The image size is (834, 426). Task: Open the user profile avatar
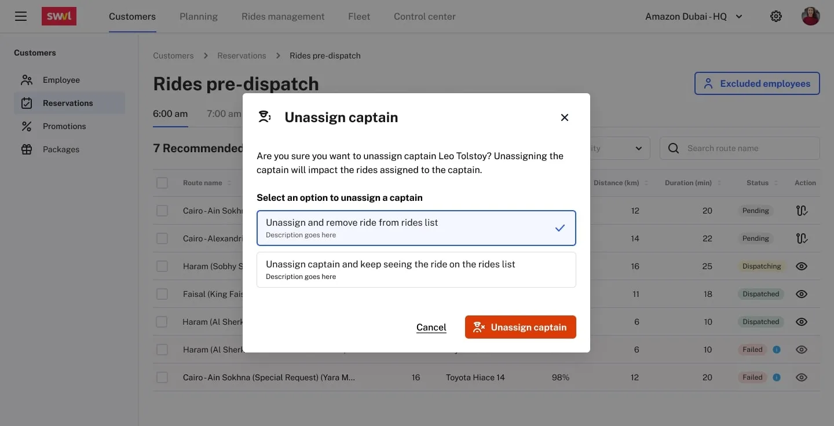(x=810, y=16)
